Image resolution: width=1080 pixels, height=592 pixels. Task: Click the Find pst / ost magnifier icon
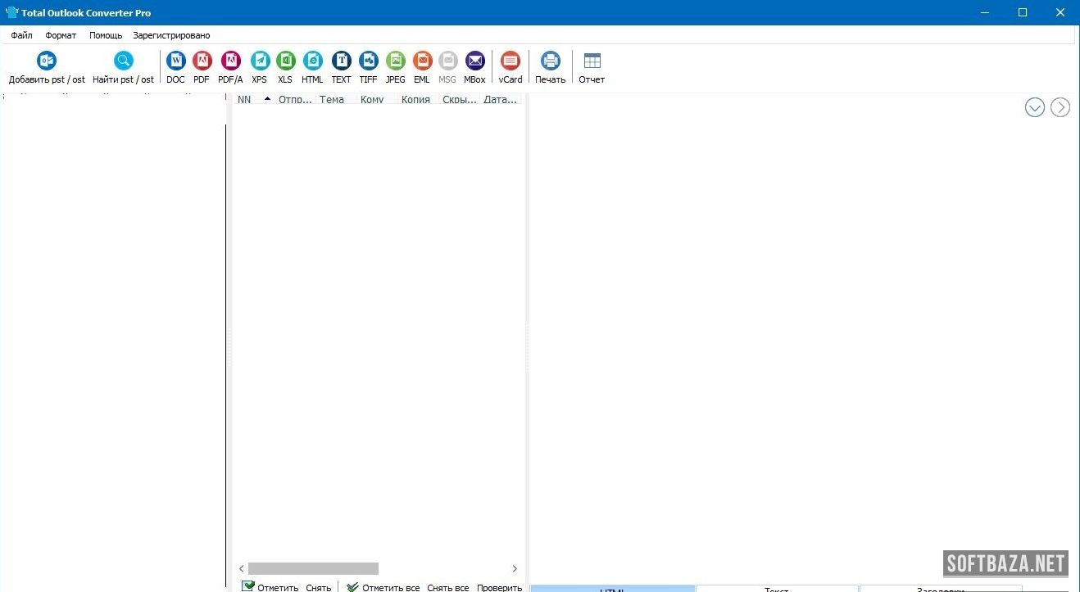point(123,61)
